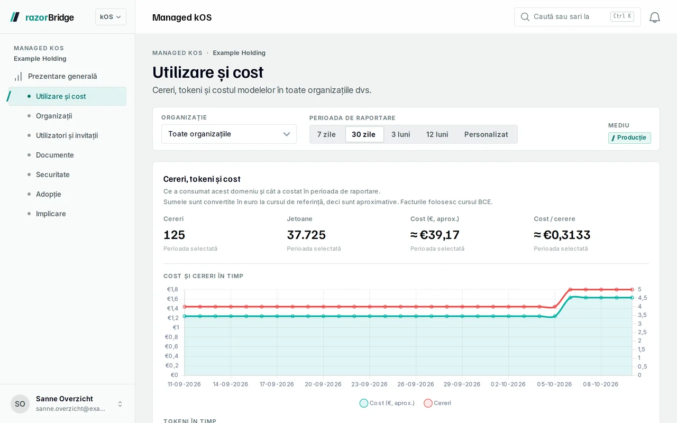Open the Documente section
The image size is (677, 423).
click(x=67, y=155)
